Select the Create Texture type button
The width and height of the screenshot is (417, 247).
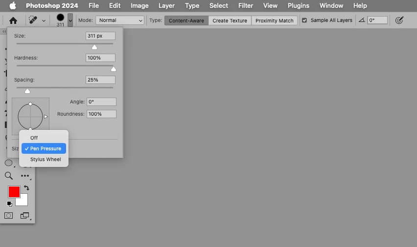[x=230, y=21]
